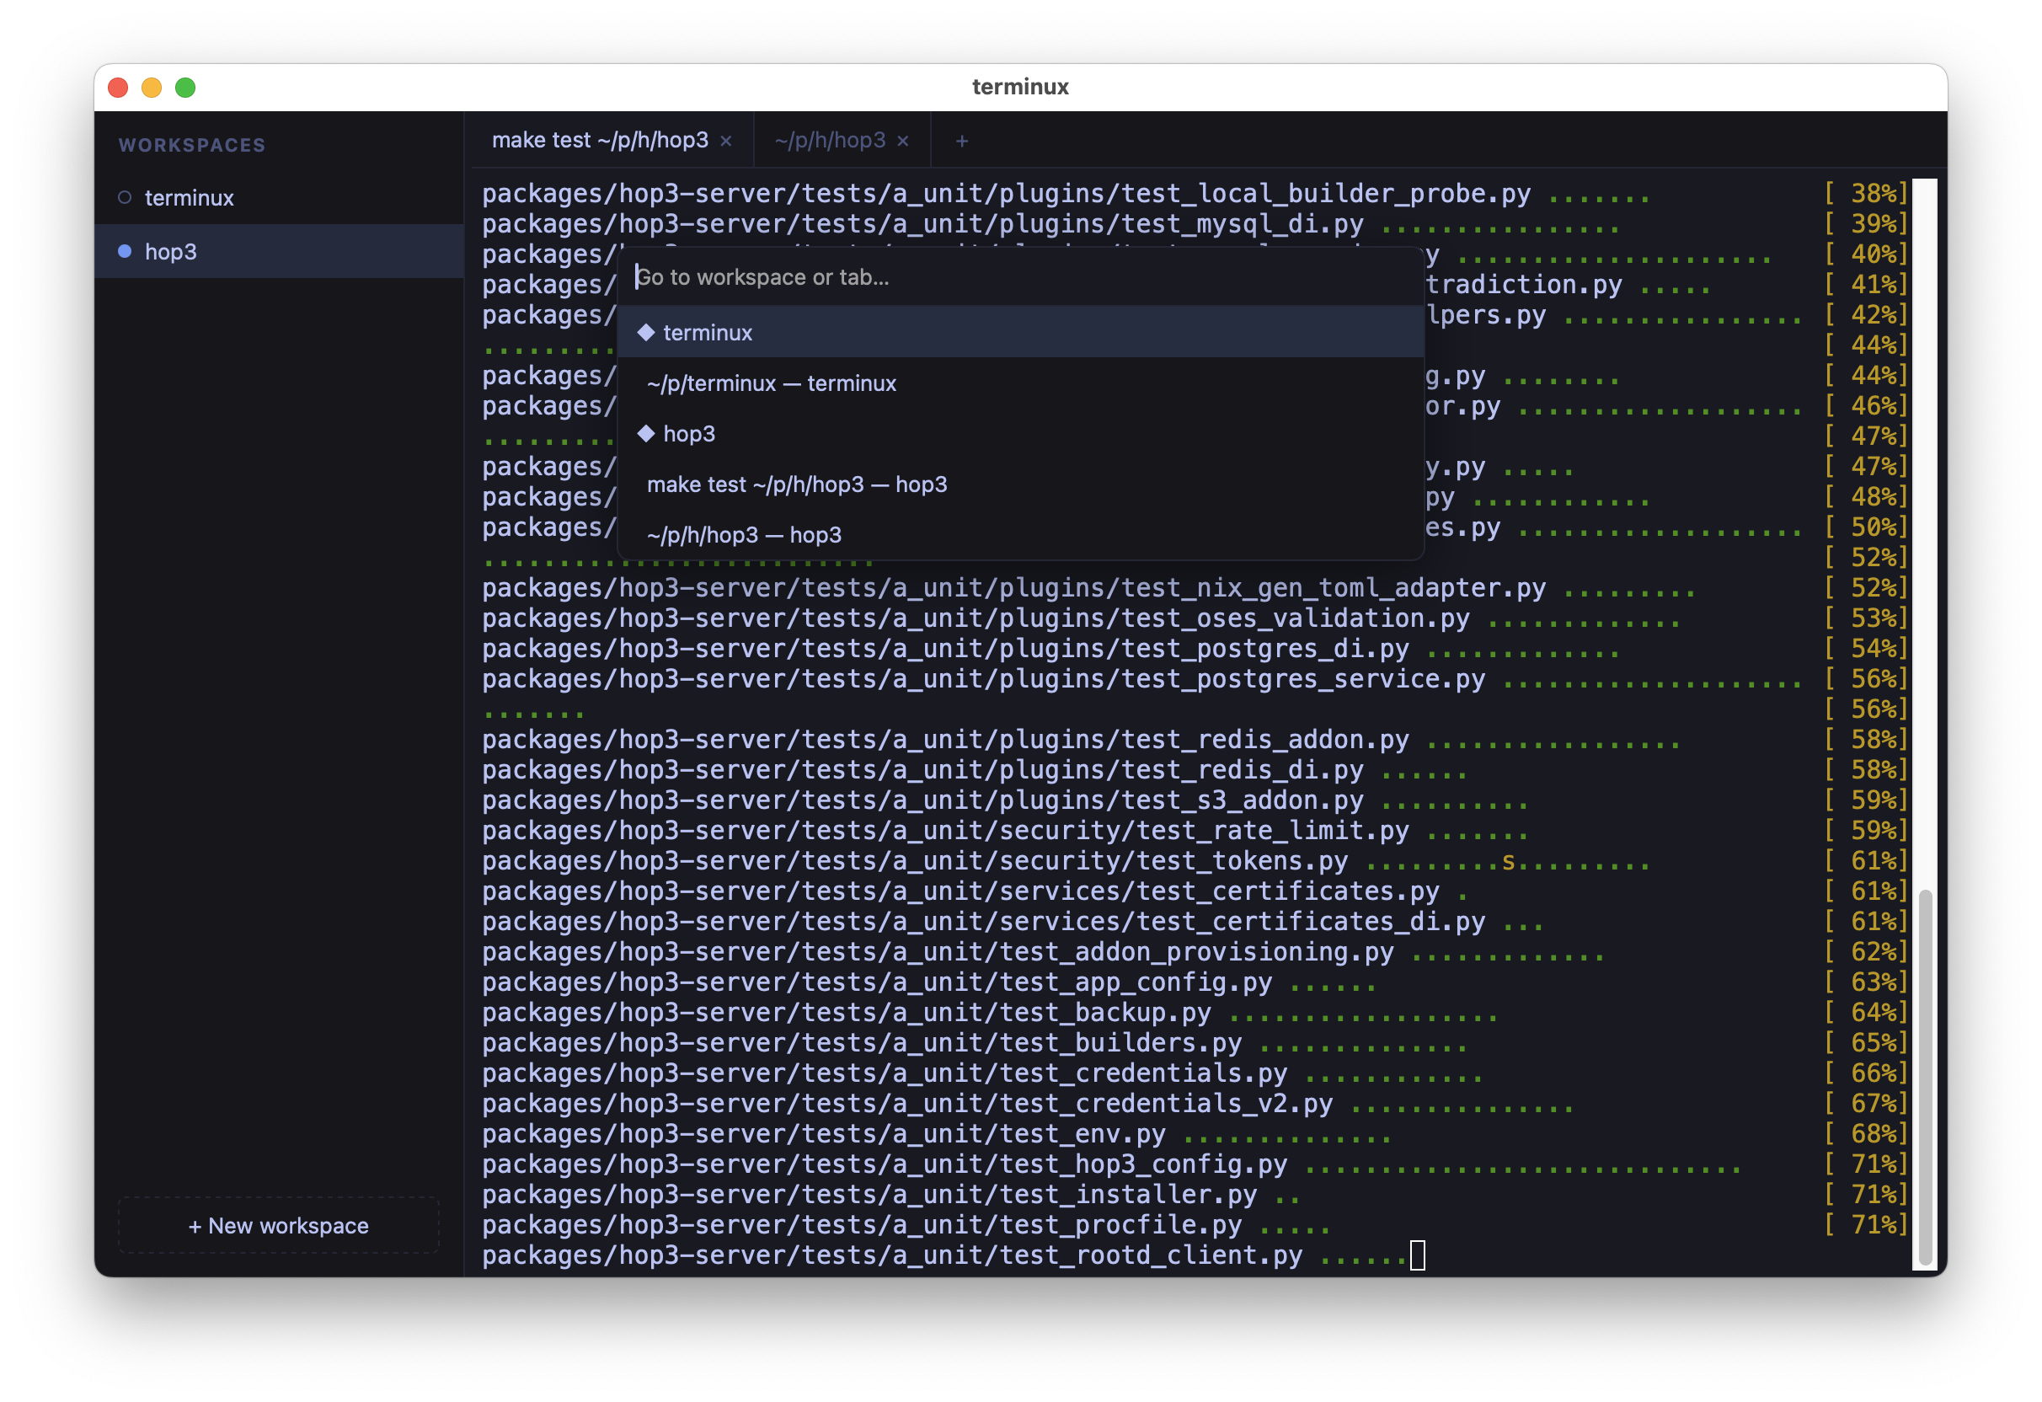Choose 'make test ~/p/h/hop3 — hop3' entry
This screenshot has width=2042, height=1402.
click(1021, 484)
